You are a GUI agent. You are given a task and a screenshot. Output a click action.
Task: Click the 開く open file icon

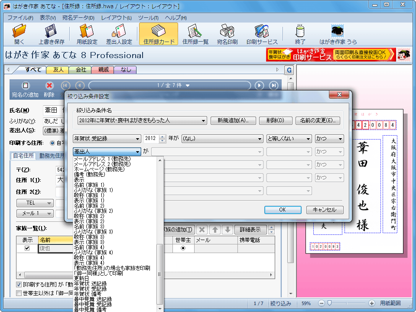(x=19, y=34)
